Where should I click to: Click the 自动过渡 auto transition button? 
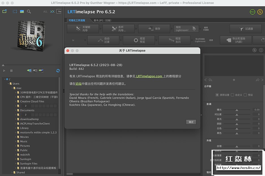103,40
